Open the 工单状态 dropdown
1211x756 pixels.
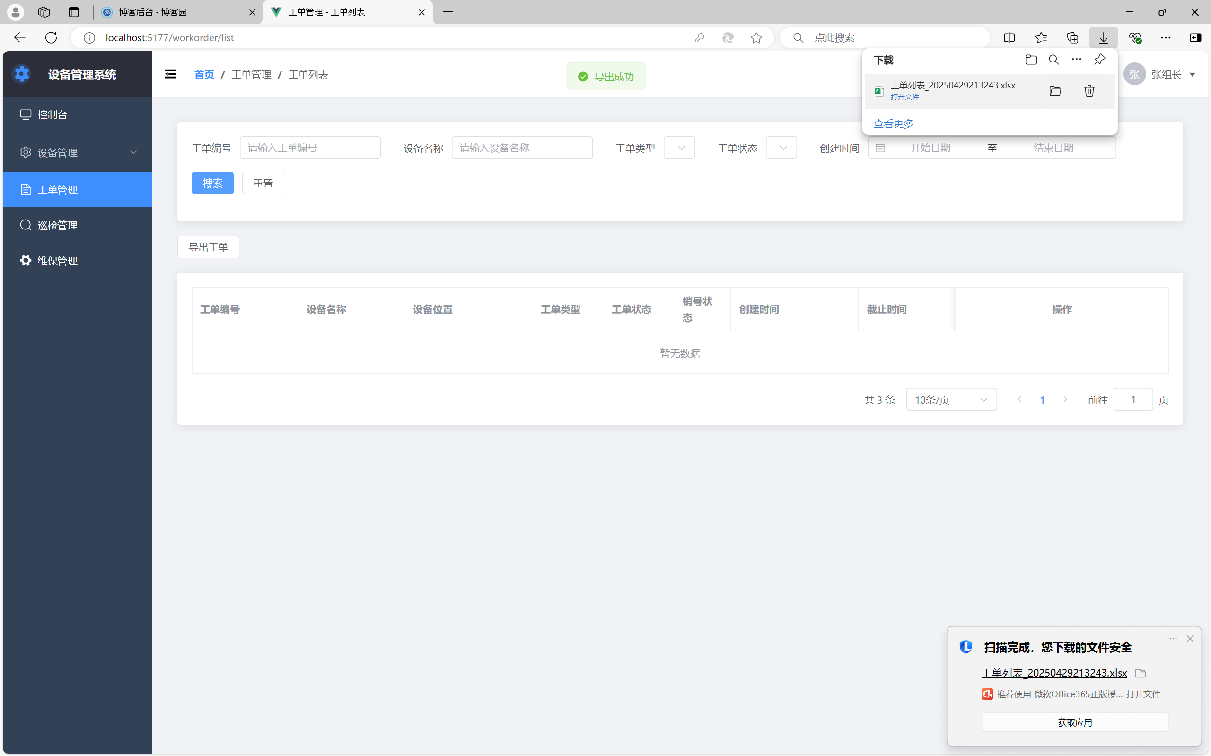pos(781,148)
